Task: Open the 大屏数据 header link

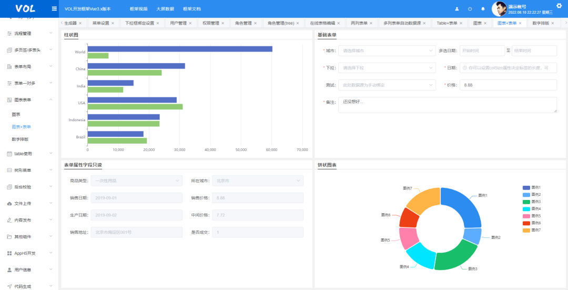Action: [x=165, y=9]
